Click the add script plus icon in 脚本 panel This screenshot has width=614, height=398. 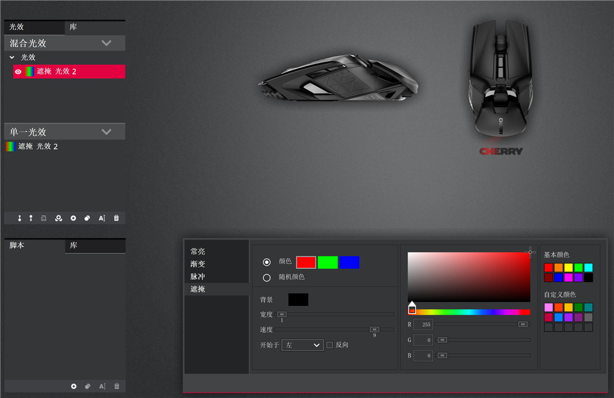click(x=73, y=386)
